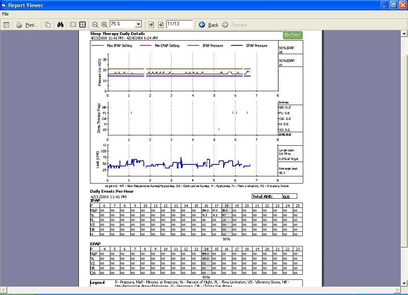Click the printer icon
Screen dimensions: 408x295
point(19,25)
